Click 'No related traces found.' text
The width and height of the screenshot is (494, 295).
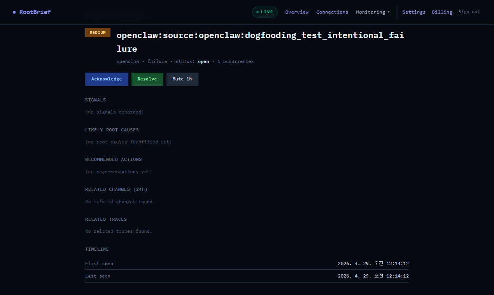pyautogui.click(x=119, y=231)
